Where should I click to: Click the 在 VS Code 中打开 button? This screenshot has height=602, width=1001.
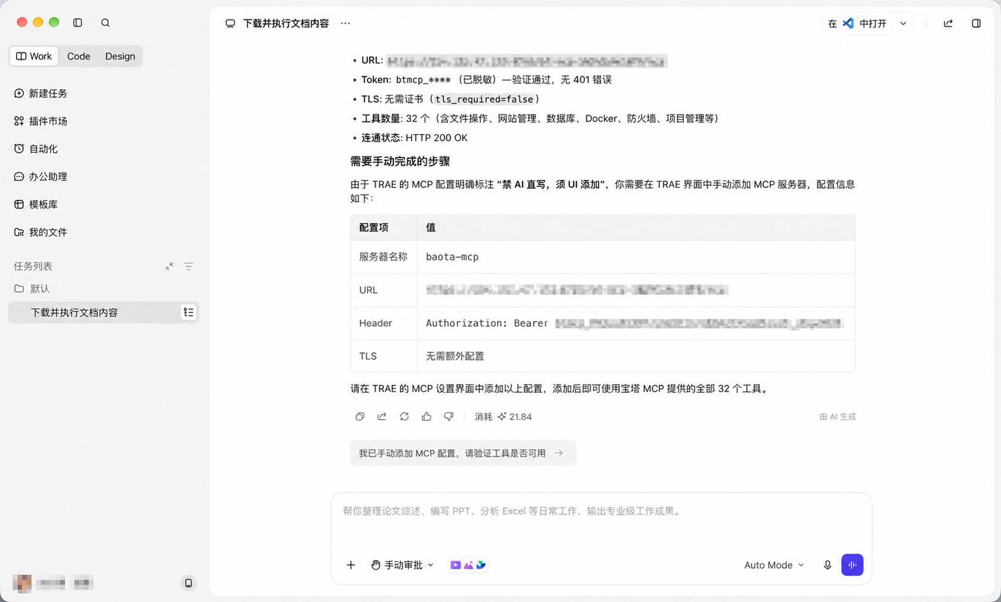(x=857, y=24)
